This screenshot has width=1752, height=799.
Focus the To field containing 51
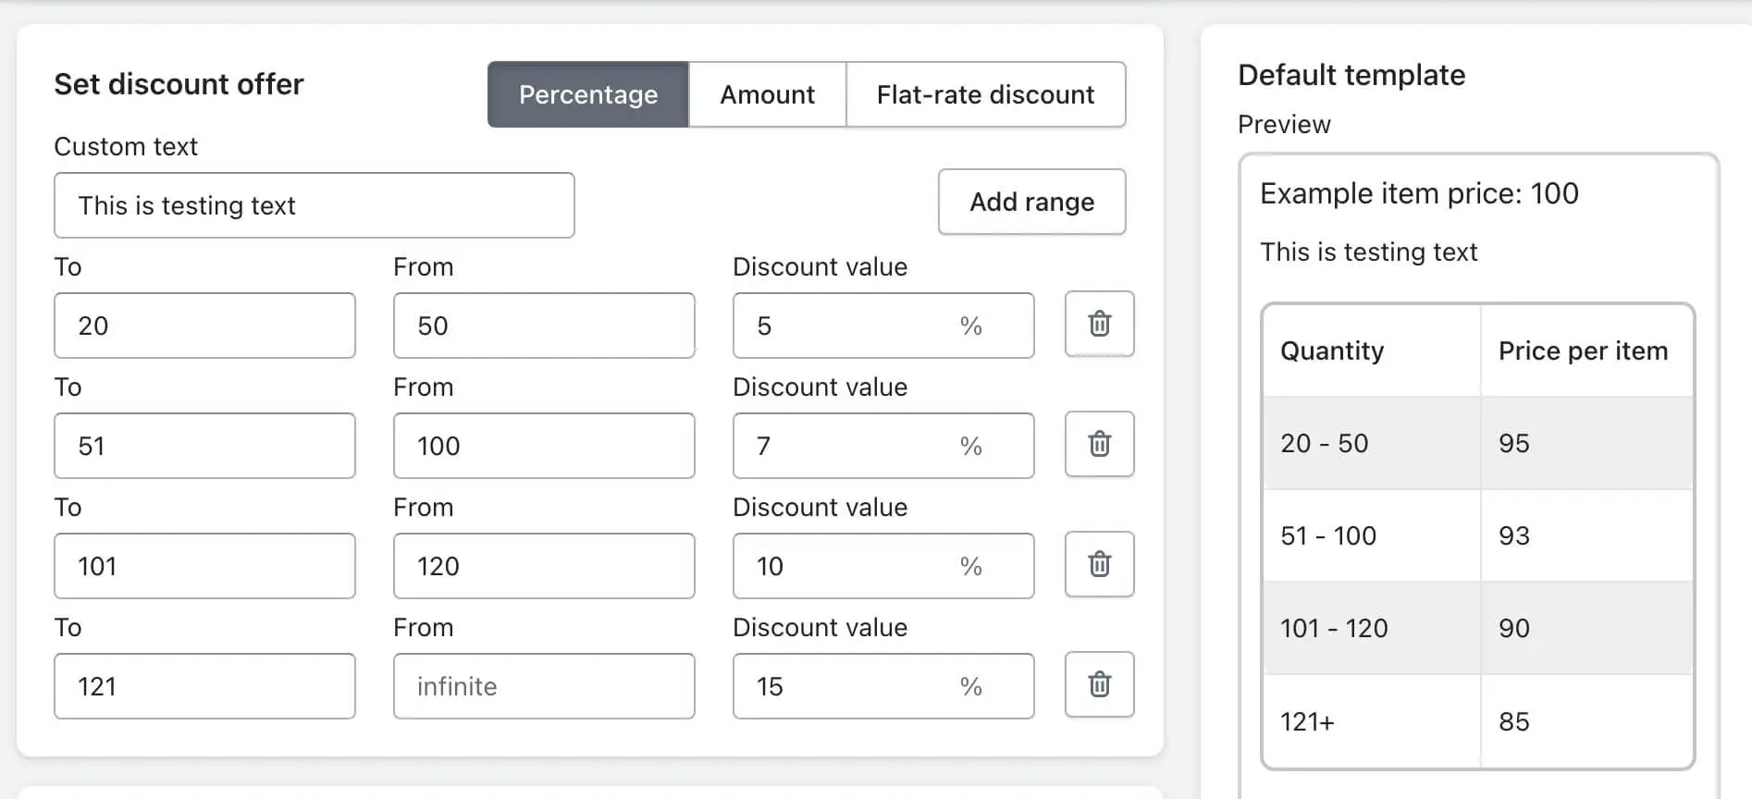pyautogui.click(x=204, y=446)
